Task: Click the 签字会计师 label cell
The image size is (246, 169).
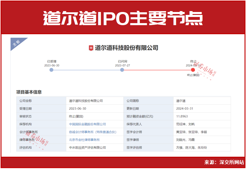Action: [149, 132]
